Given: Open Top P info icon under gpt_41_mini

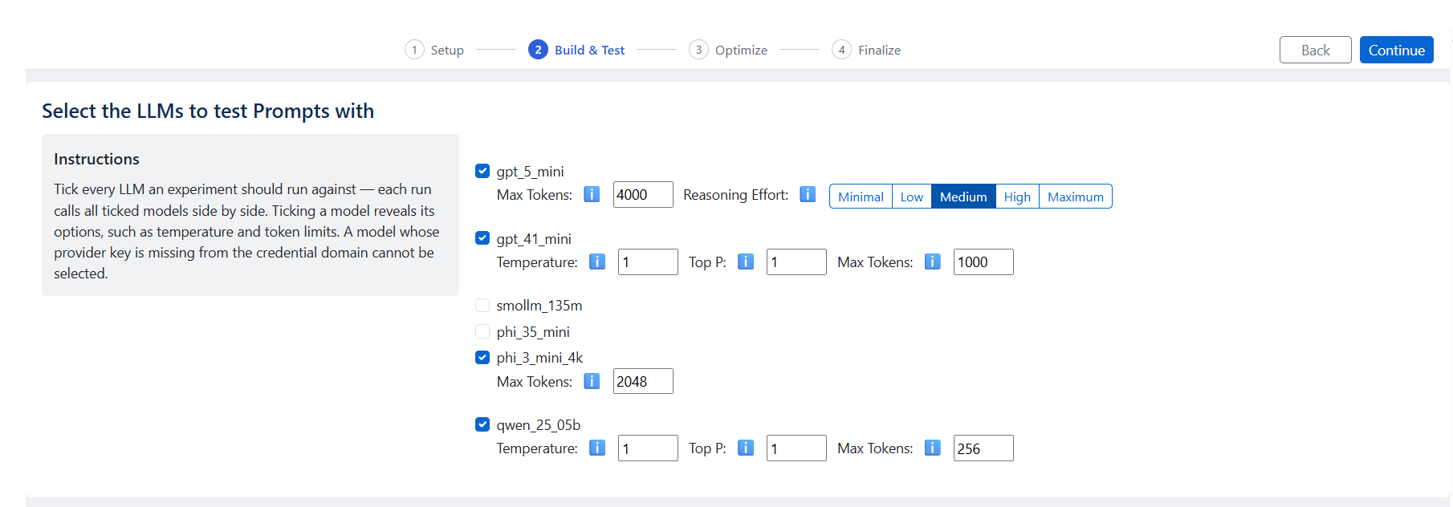Looking at the screenshot, I should click(x=746, y=262).
